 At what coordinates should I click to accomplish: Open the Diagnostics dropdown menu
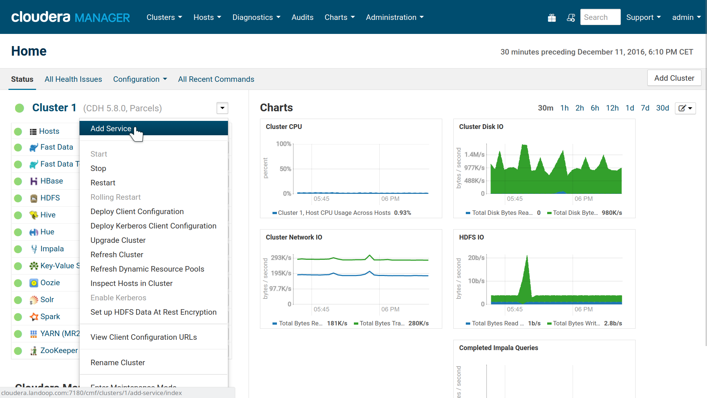(256, 17)
